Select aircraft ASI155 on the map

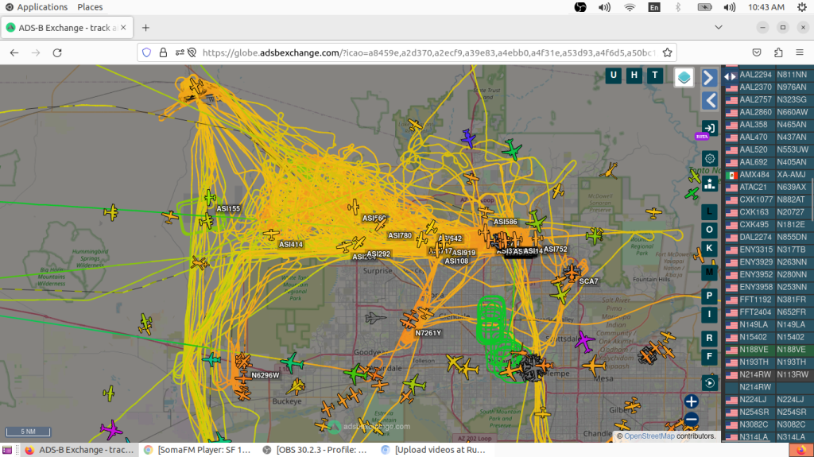[x=210, y=199]
